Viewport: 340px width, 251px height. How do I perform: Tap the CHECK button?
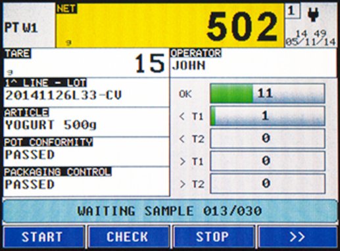click(x=129, y=237)
